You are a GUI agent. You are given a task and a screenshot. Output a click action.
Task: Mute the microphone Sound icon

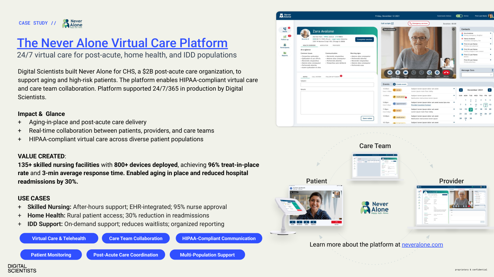click(x=398, y=72)
